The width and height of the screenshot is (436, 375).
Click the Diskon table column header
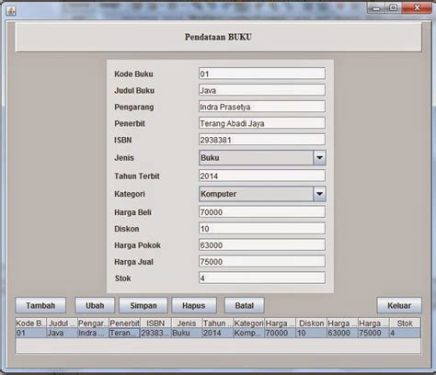pyautogui.click(x=312, y=324)
